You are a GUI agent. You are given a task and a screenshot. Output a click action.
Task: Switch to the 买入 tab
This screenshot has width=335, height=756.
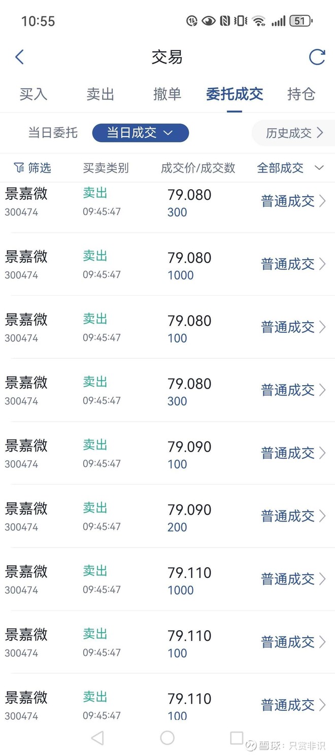(33, 94)
